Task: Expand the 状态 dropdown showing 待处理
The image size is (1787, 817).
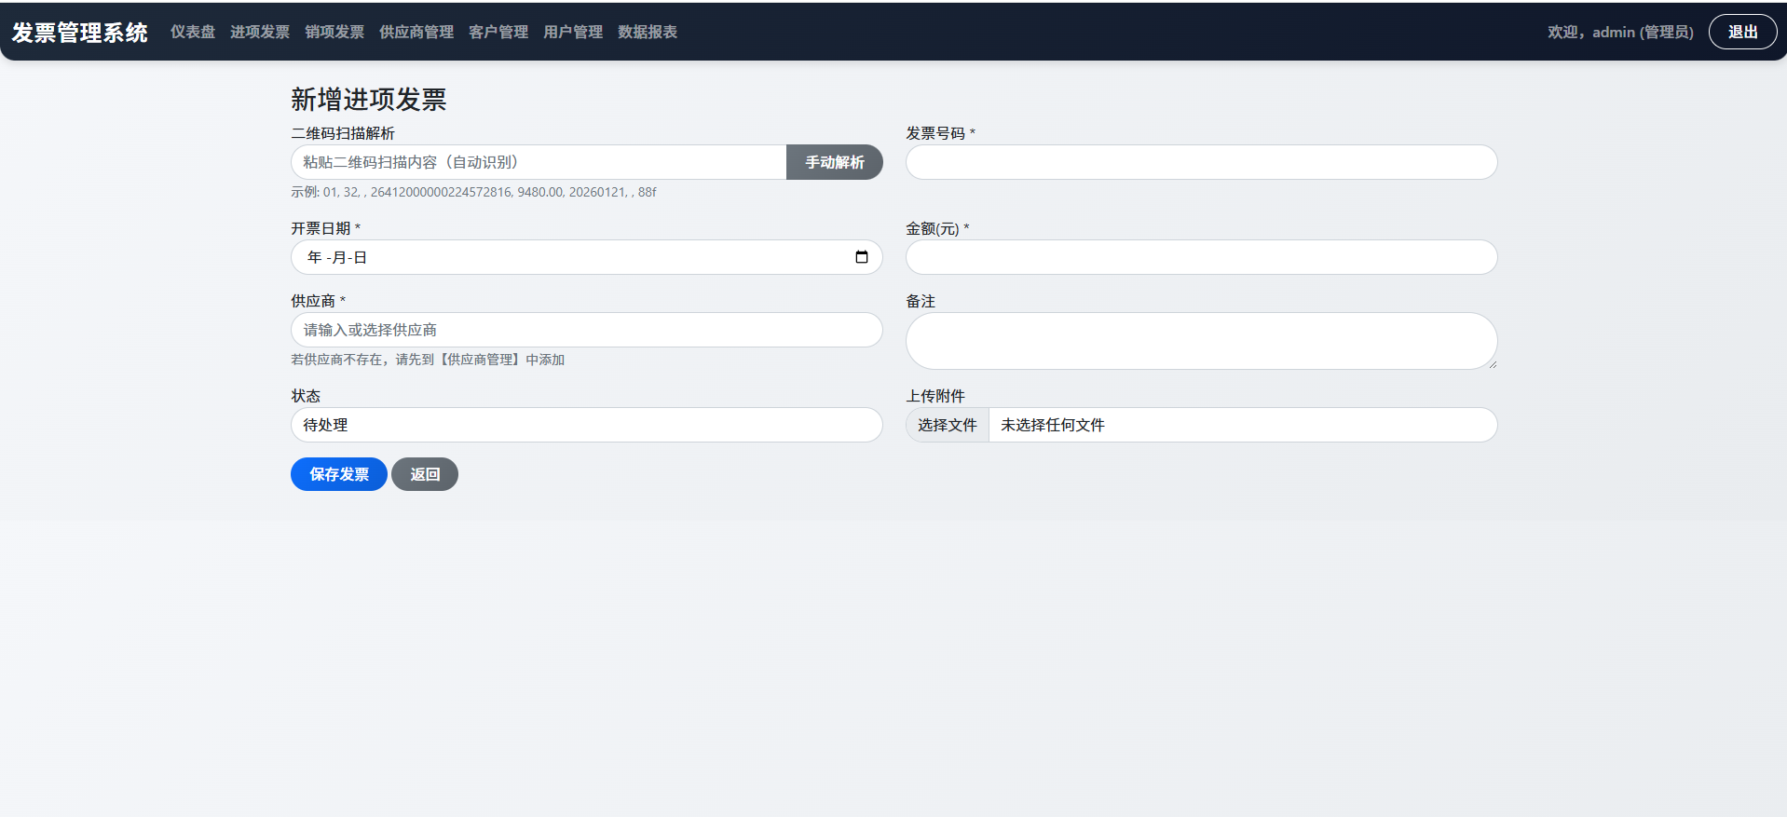Action: (586, 425)
